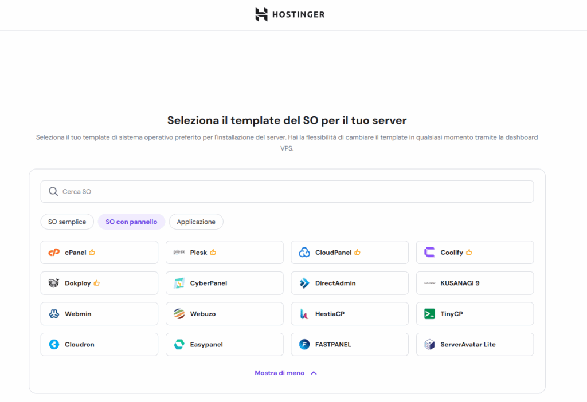Click the FASTPANEL logo icon
This screenshot has height=402, width=587.
coord(304,344)
